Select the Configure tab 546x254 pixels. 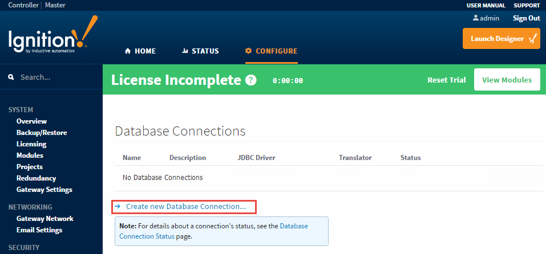pos(271,51)
